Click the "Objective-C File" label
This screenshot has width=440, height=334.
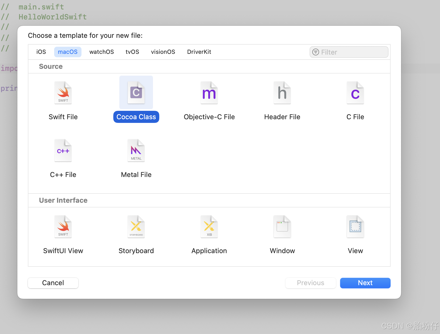point(209,117)
